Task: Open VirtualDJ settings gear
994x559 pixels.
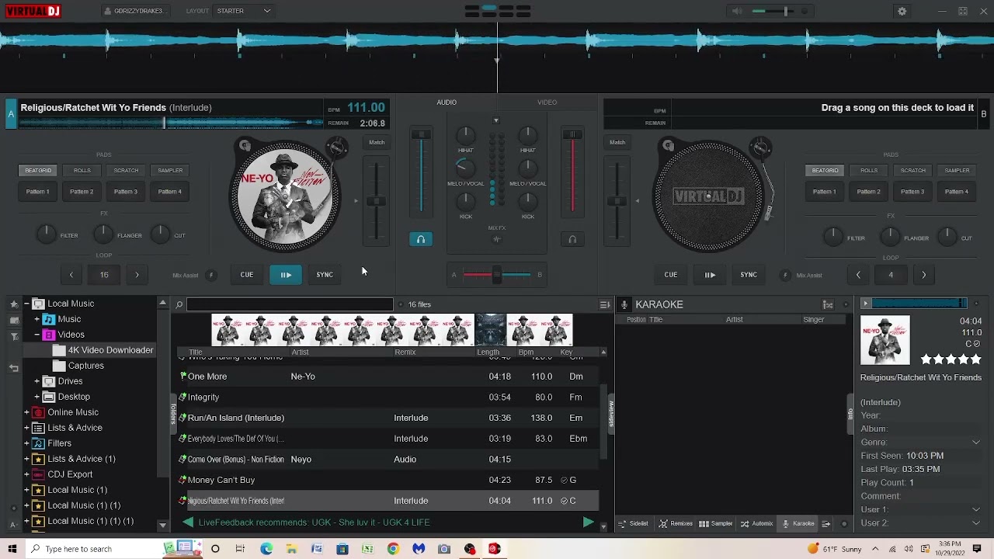Action: (902, 11)
